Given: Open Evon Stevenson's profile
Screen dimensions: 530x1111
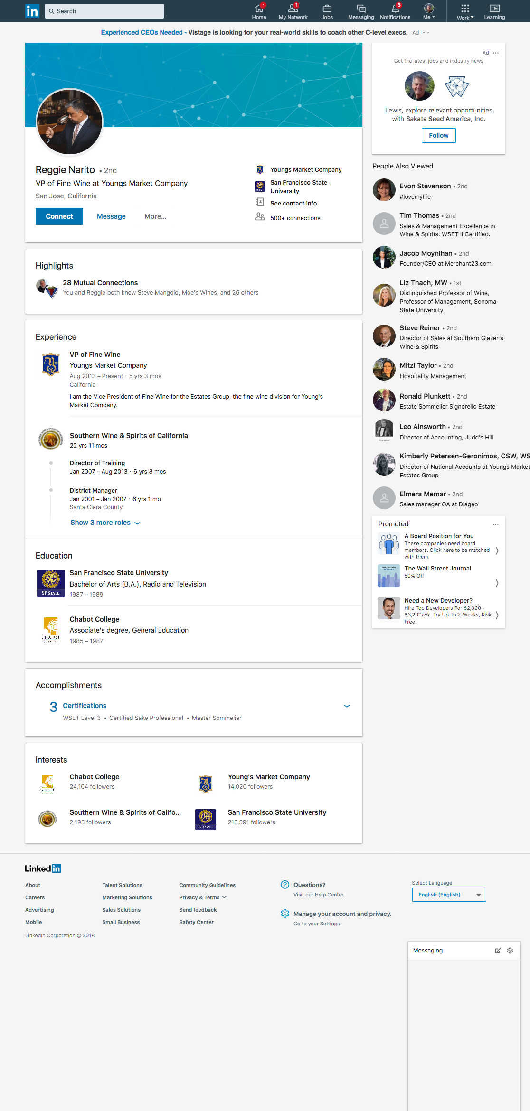Looking at the screenshot, I should [425, 186].
